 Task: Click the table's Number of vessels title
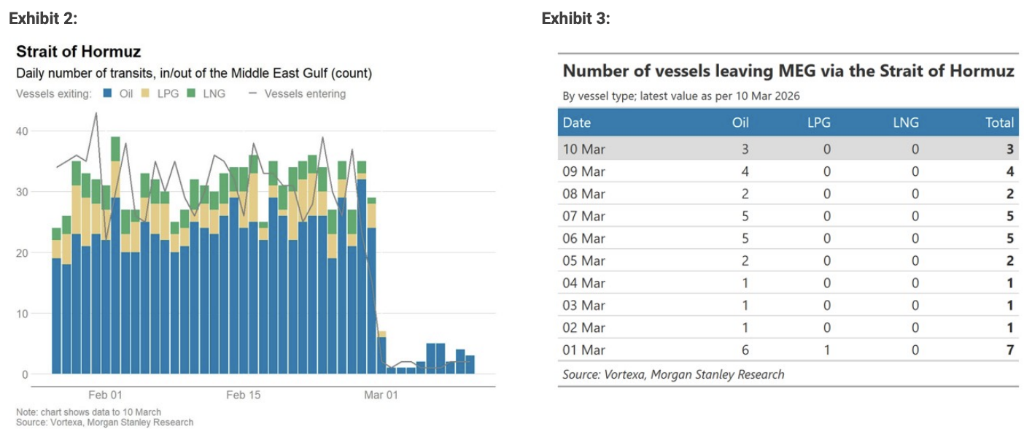click(788, 71)
